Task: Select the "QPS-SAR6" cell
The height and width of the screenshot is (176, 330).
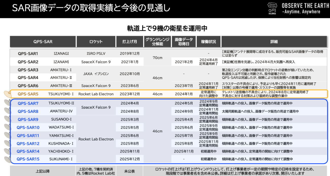Action: pos(28,86)
